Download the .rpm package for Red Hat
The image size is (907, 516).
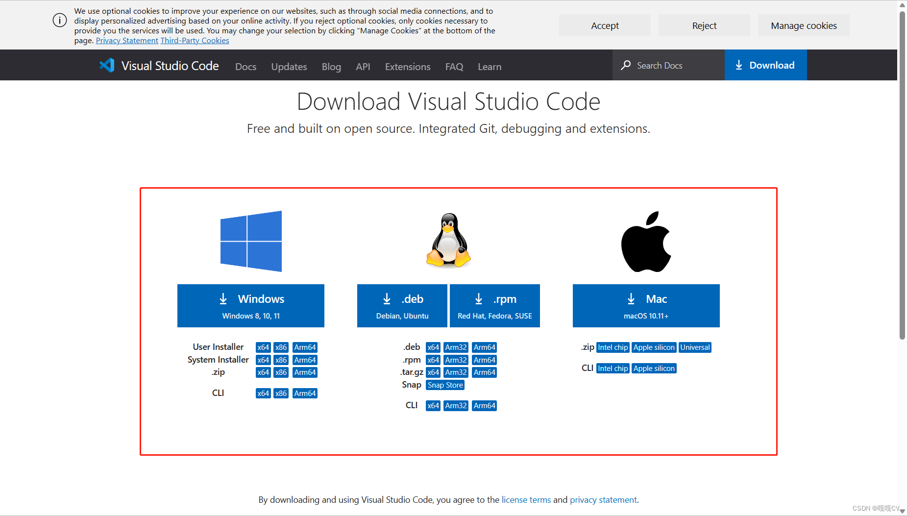click(x=495, y=306)
